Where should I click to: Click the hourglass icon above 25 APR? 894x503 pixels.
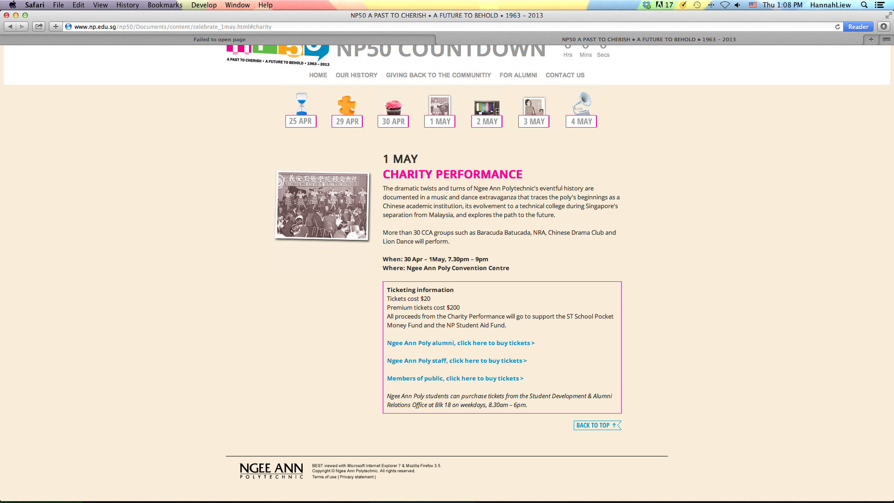302,103
